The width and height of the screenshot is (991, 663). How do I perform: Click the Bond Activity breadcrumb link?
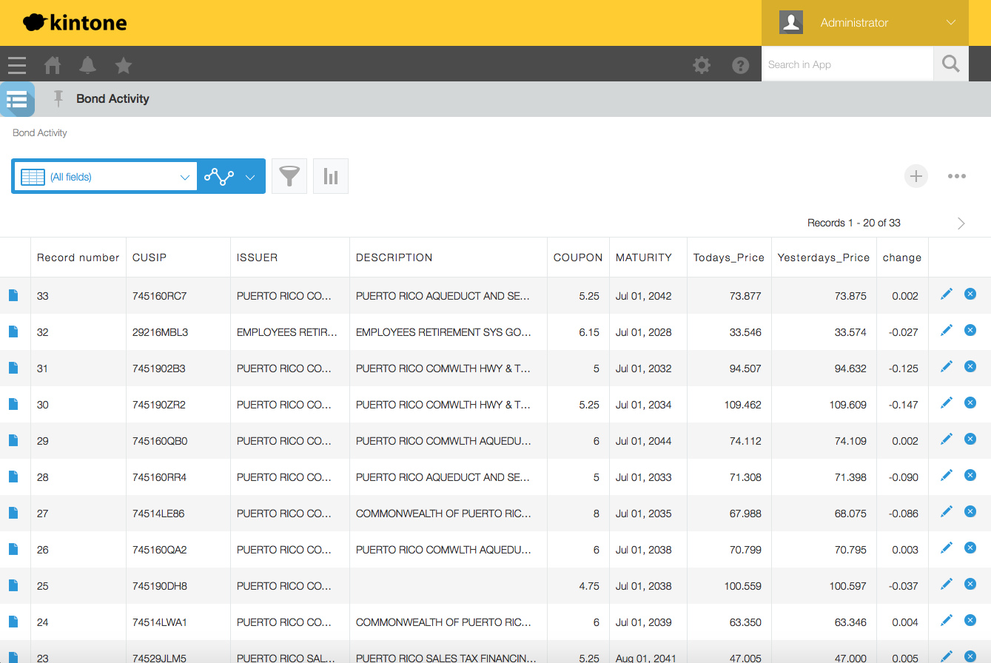point(40,133)
